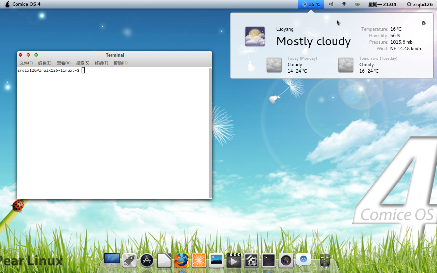The image size is (437, 273).
Task: Click the Terminal vertical scrollbar
Action: click(210, 133)
